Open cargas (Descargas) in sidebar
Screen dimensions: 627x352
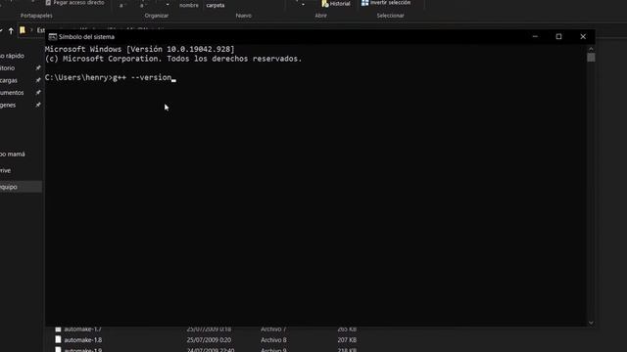(x=9, y=80)
